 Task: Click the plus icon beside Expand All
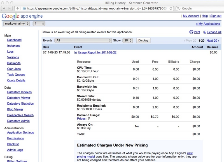[x=205, y=32]
